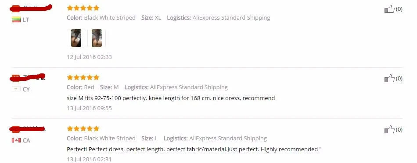Click the '12 Jul 2016 02:33' timestamp
The height and width of the screenshot is (163, 417).
pyautogui.click(x=89, y=57)
